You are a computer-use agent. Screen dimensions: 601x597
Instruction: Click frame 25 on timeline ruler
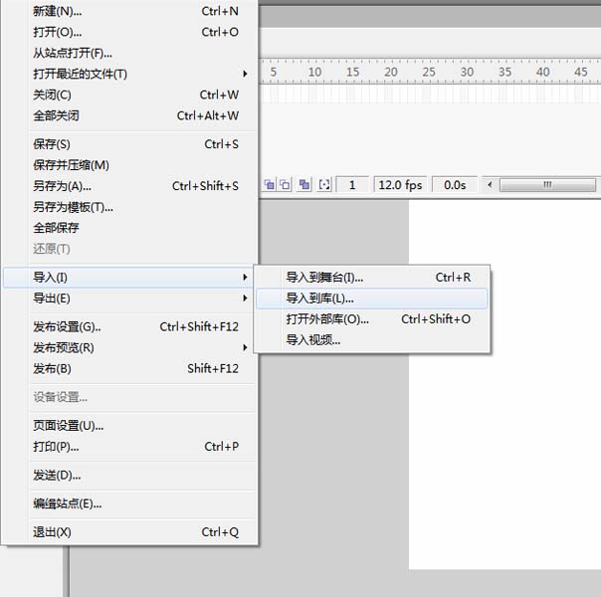(429, 72)
